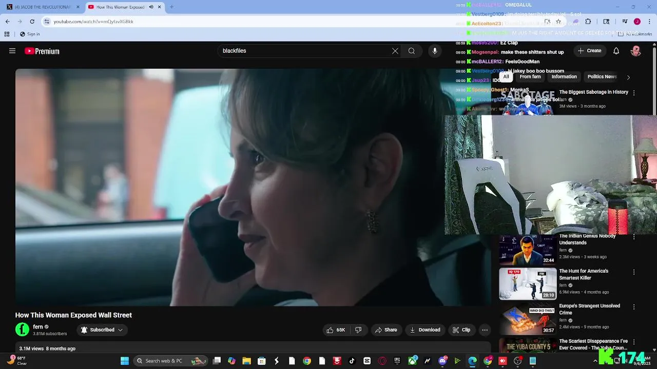Run search with the magnifier button
The width and height of the screenshot is (657, 369).
(x=412, y=51)
